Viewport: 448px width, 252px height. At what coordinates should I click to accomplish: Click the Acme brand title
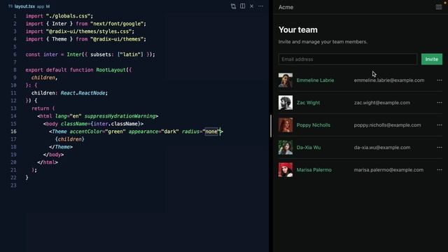tap(286, 7)
